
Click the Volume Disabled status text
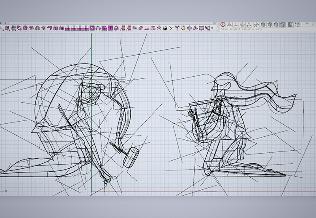tap(230, 29)
